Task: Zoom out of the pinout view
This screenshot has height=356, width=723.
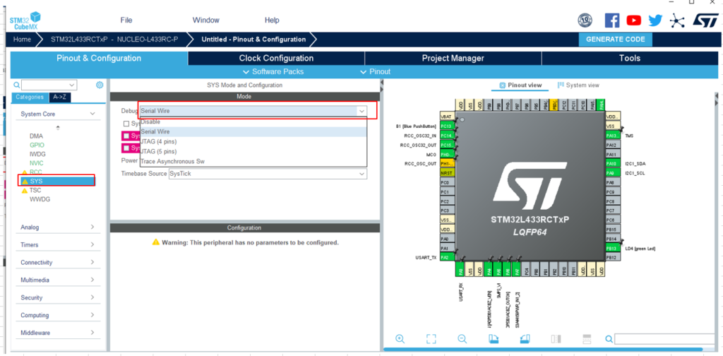Action: pyautogui.click(x=462, y=339)
